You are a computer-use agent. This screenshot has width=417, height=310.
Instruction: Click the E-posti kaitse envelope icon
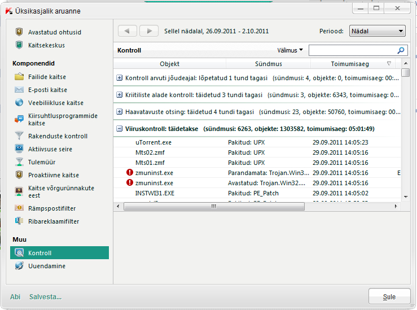tap(19, 90)
